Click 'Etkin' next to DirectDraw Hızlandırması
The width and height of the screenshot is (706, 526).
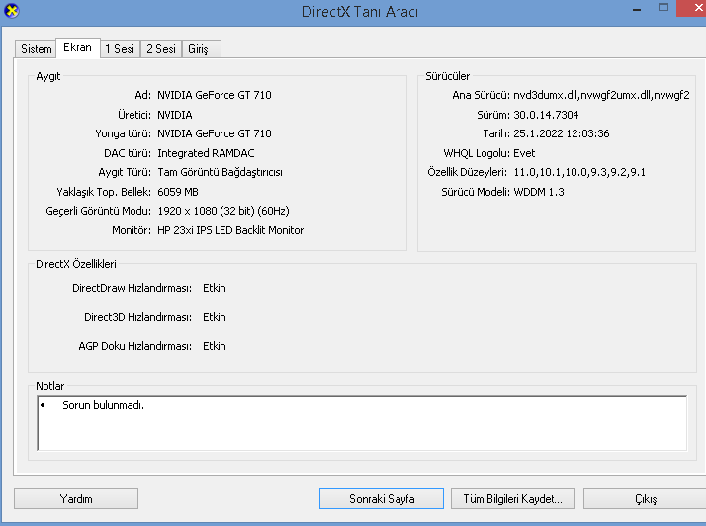[x=215, y=288]
